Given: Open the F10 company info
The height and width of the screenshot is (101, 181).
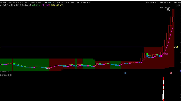Looking at the screenshot, I should pyautogui.click(x=171, y=3).
